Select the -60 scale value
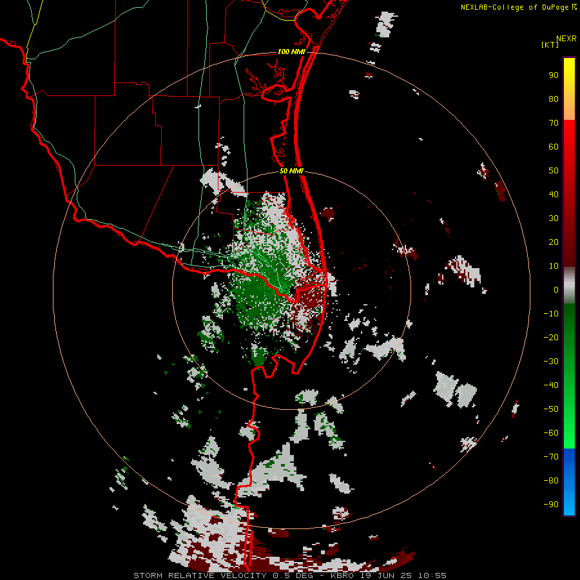The image size is (580, 580). (551, 433)
